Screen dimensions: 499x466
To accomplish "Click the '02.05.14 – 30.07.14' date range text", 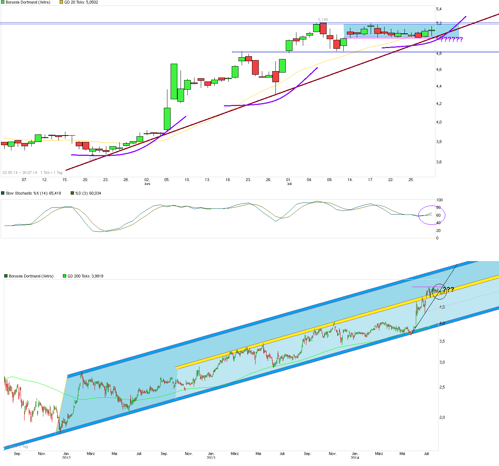I will coord(20,173).
